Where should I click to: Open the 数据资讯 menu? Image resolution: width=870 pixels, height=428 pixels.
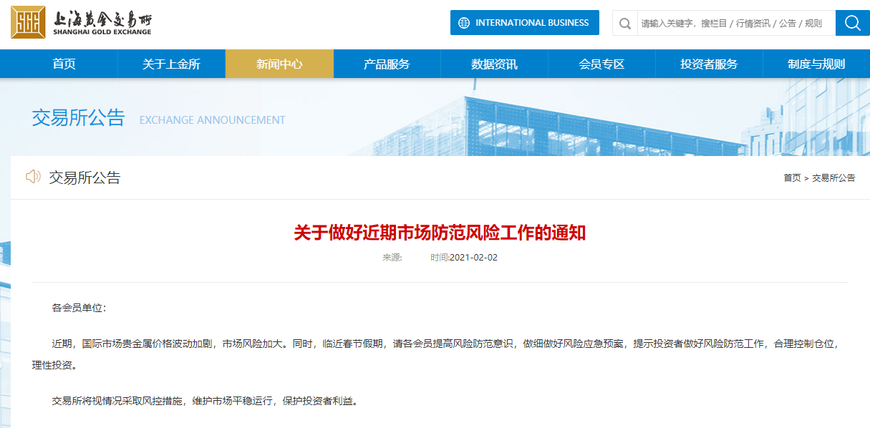coord(494,64)
